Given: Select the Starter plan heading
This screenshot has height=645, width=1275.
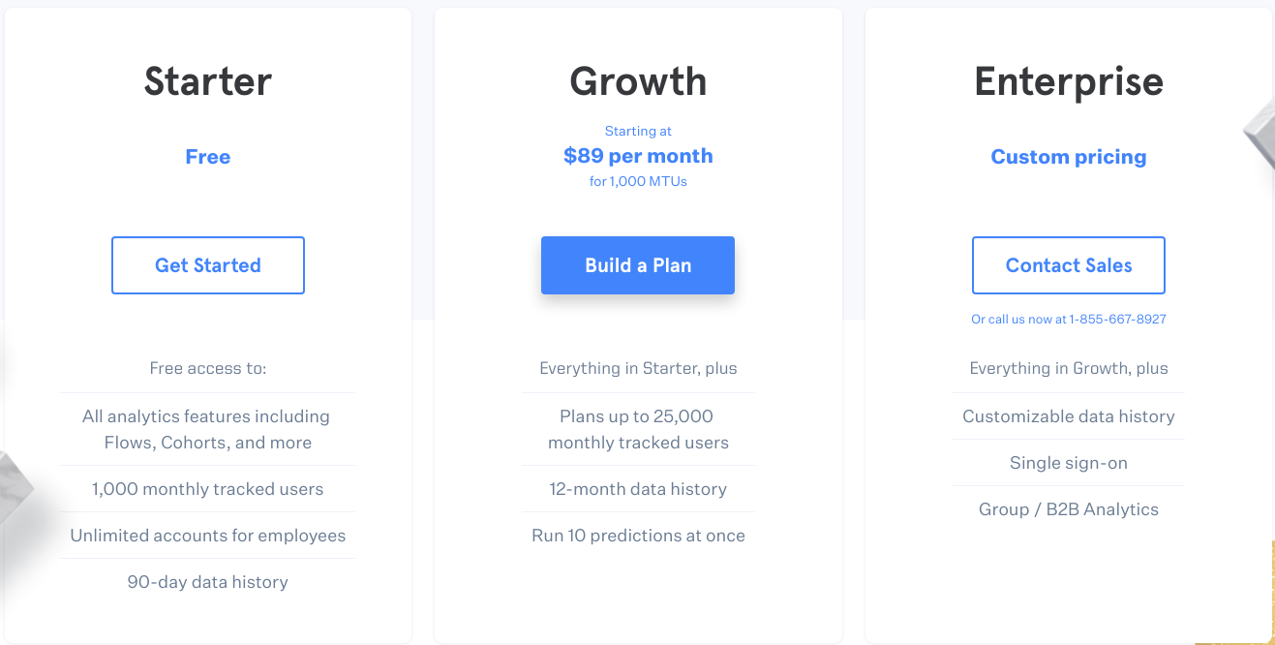Looking at the screenshot, I should point(208,81).
